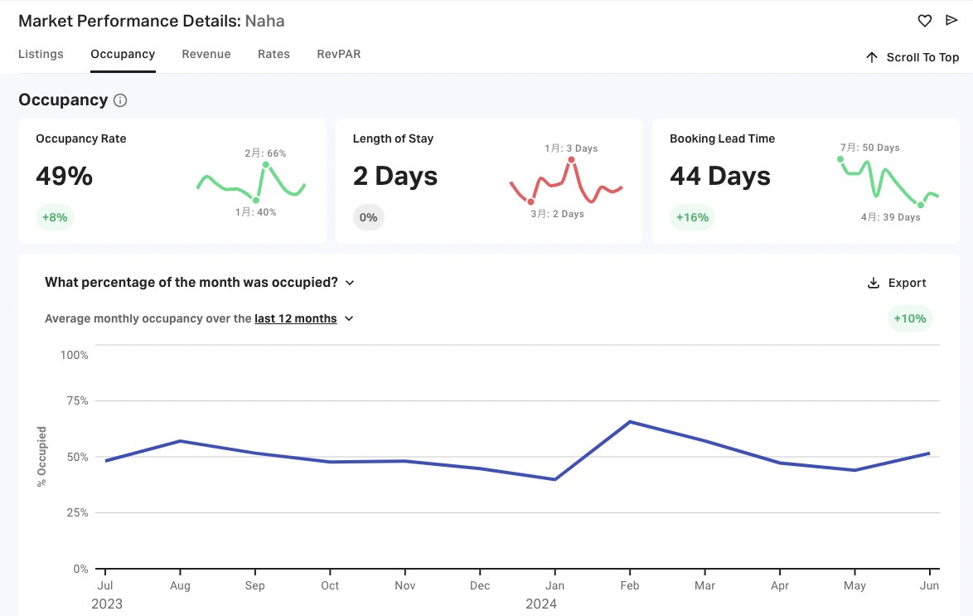Click the Length of Stay sparkline chart
The height and width of the screenshot is (616, 973).
coord(566,182)
